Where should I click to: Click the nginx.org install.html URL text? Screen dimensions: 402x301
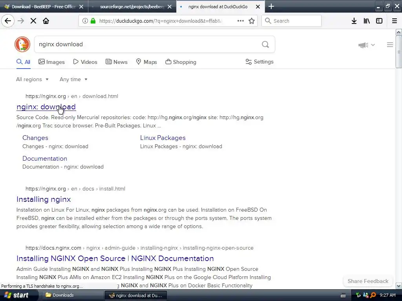[75, 189]
